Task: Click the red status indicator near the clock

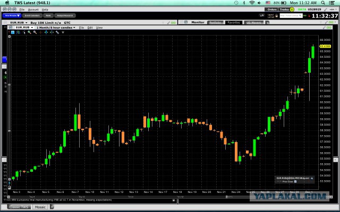Action: tap(309, 16)
